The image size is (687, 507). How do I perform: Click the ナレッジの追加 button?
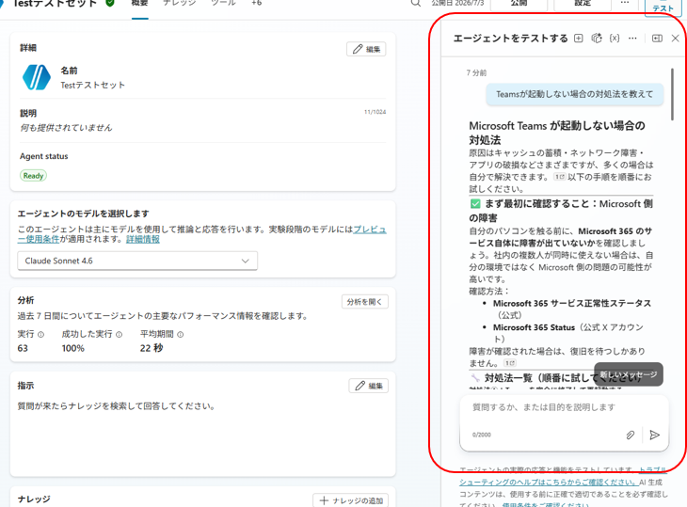click(352, 500)
